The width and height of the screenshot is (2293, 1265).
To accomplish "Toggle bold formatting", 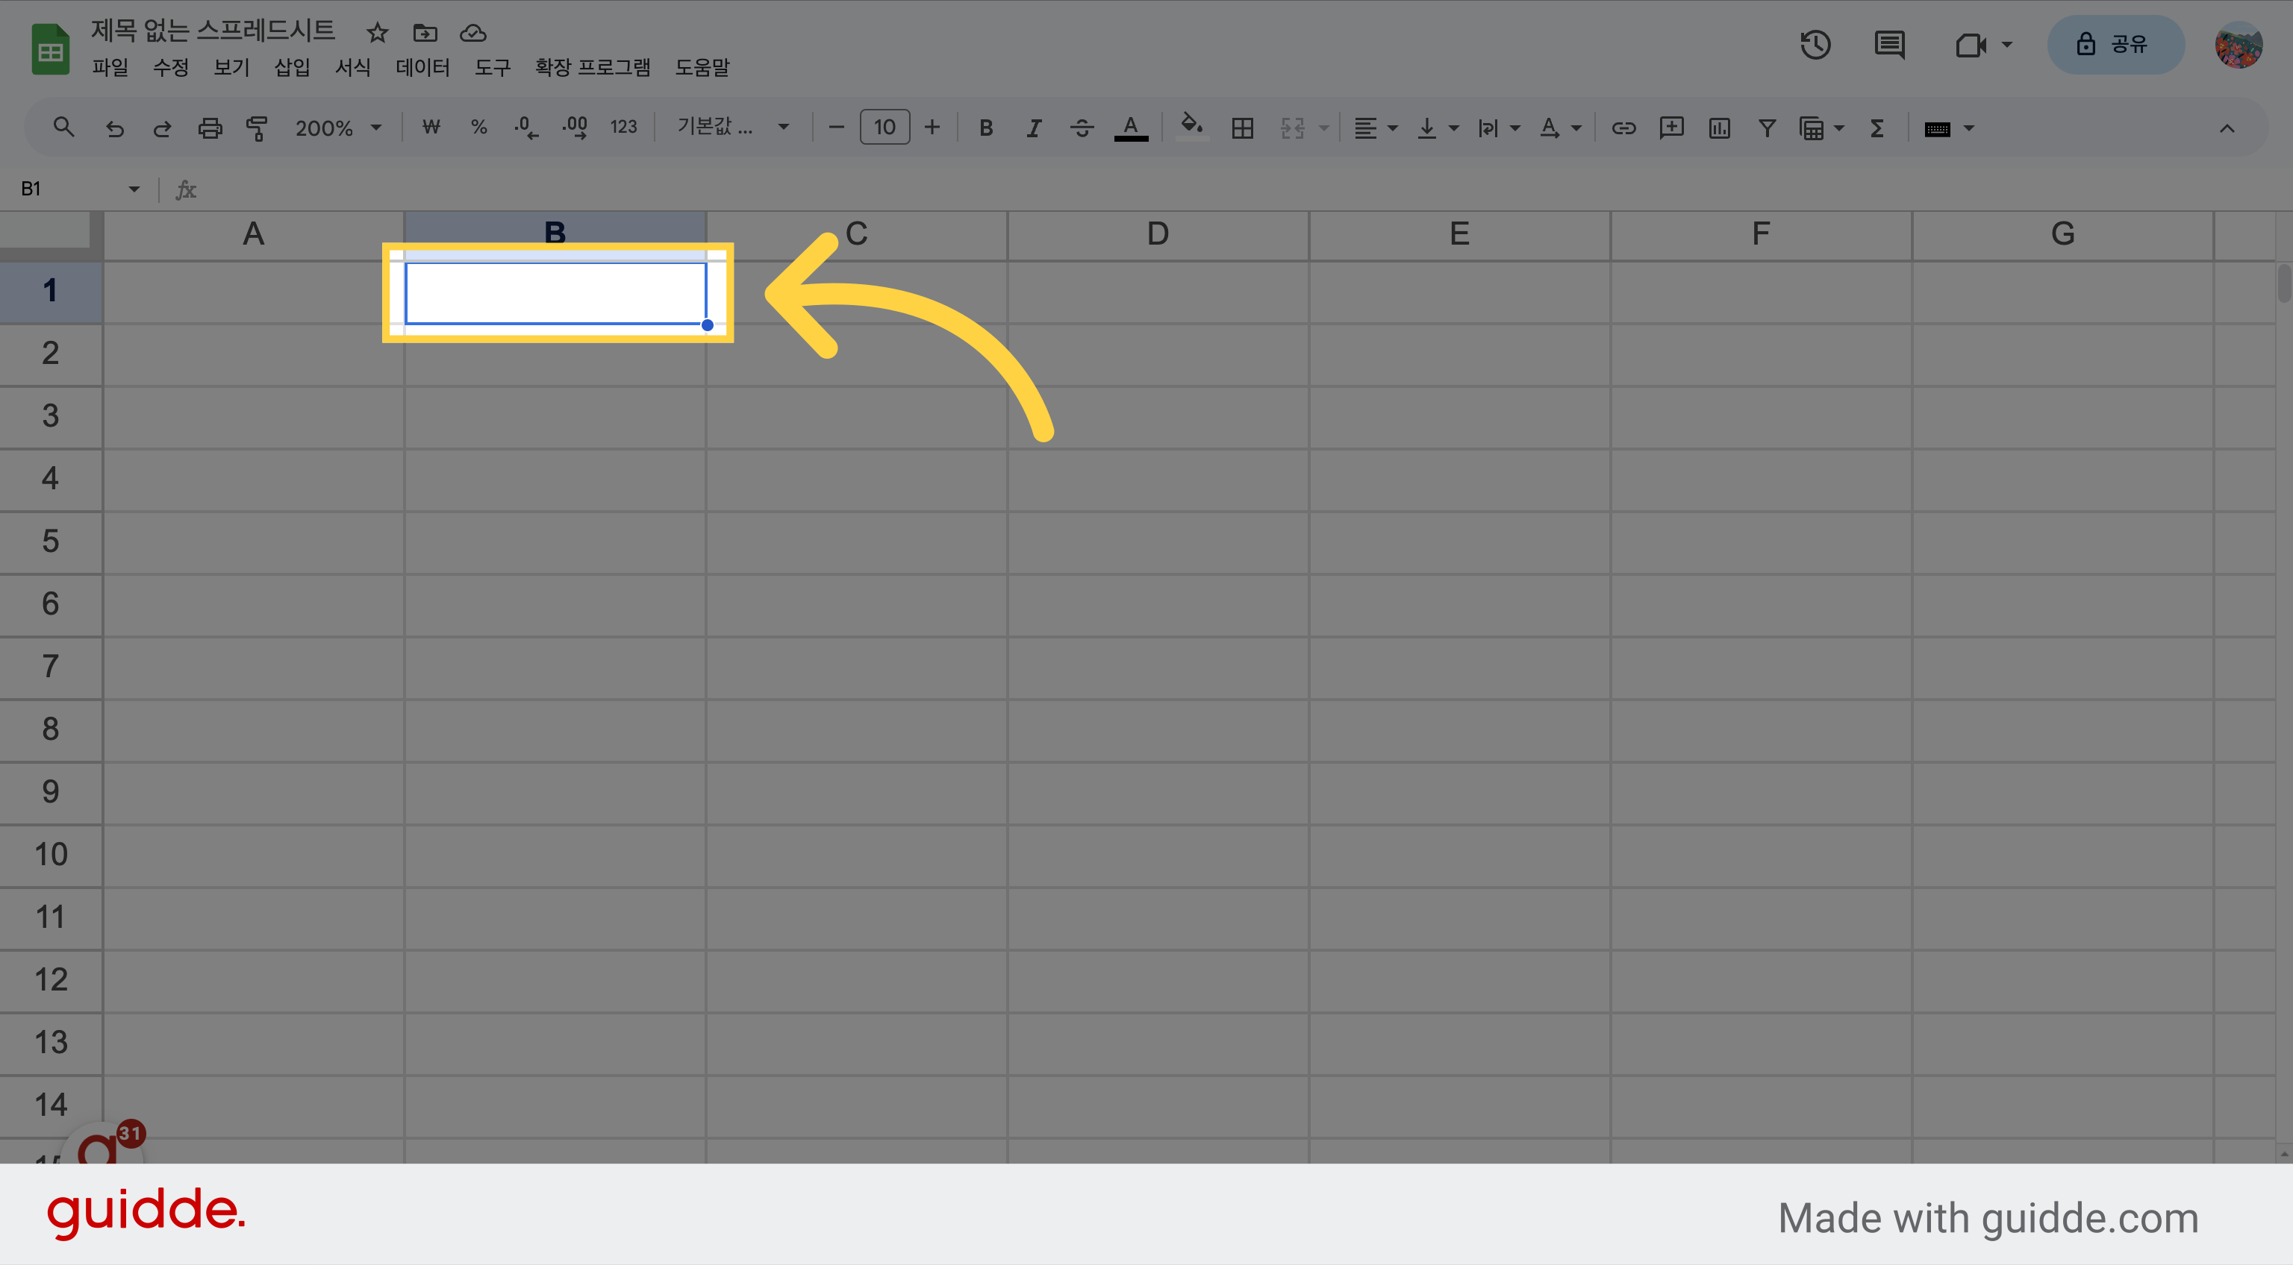I will pyautogui.click(x=985, y=128).
